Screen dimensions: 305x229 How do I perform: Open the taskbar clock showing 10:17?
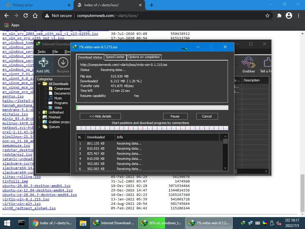(x=292, y=223)
